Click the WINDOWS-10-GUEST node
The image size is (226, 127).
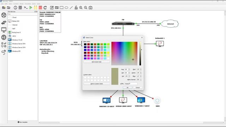(107, 101)
